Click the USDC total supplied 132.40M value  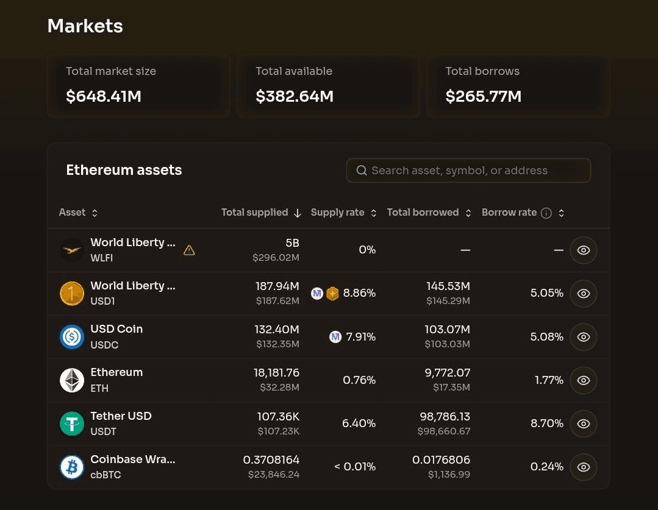tap(277, 329)
